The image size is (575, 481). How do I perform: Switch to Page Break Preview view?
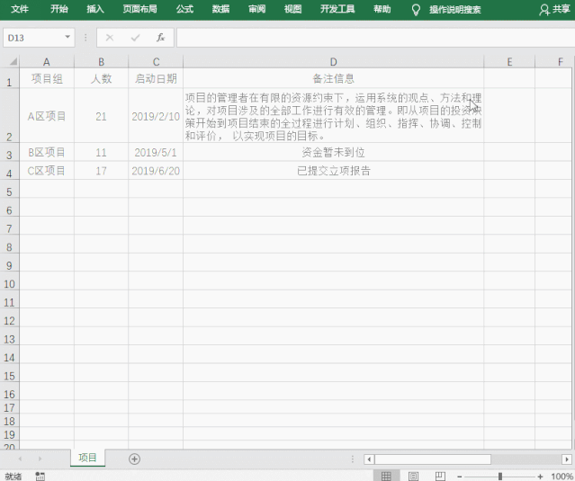(440, 476)
